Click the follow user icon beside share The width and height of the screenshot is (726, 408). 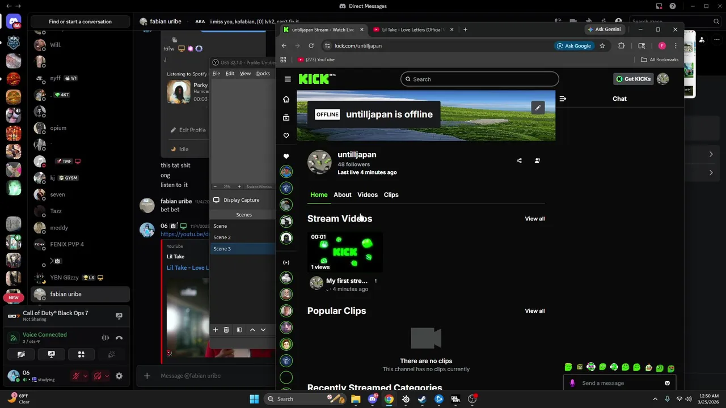click(x=537, y=161)
